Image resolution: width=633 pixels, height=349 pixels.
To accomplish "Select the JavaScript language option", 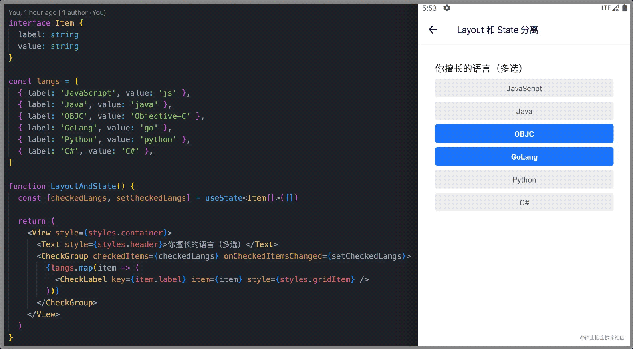I will click(524, 88).
